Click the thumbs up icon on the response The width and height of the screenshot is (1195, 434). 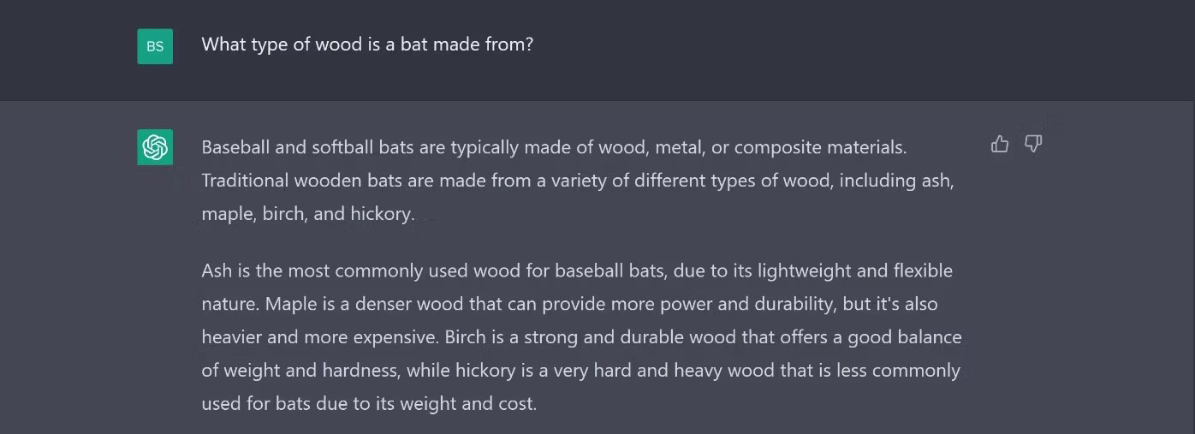tap(999, 145)
